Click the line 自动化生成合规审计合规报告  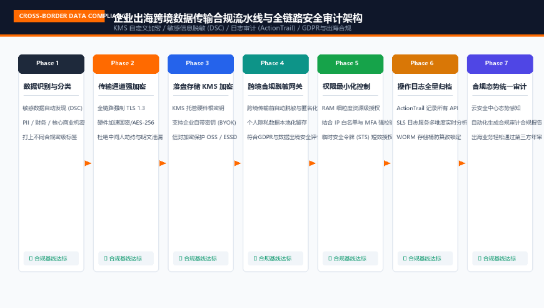tap(506, 123)
